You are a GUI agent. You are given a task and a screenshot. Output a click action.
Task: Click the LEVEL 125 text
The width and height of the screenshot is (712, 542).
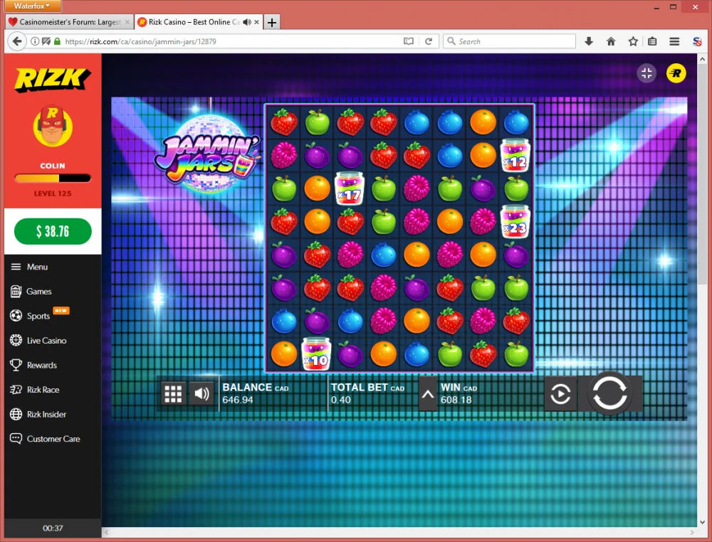tap(53, 193)
